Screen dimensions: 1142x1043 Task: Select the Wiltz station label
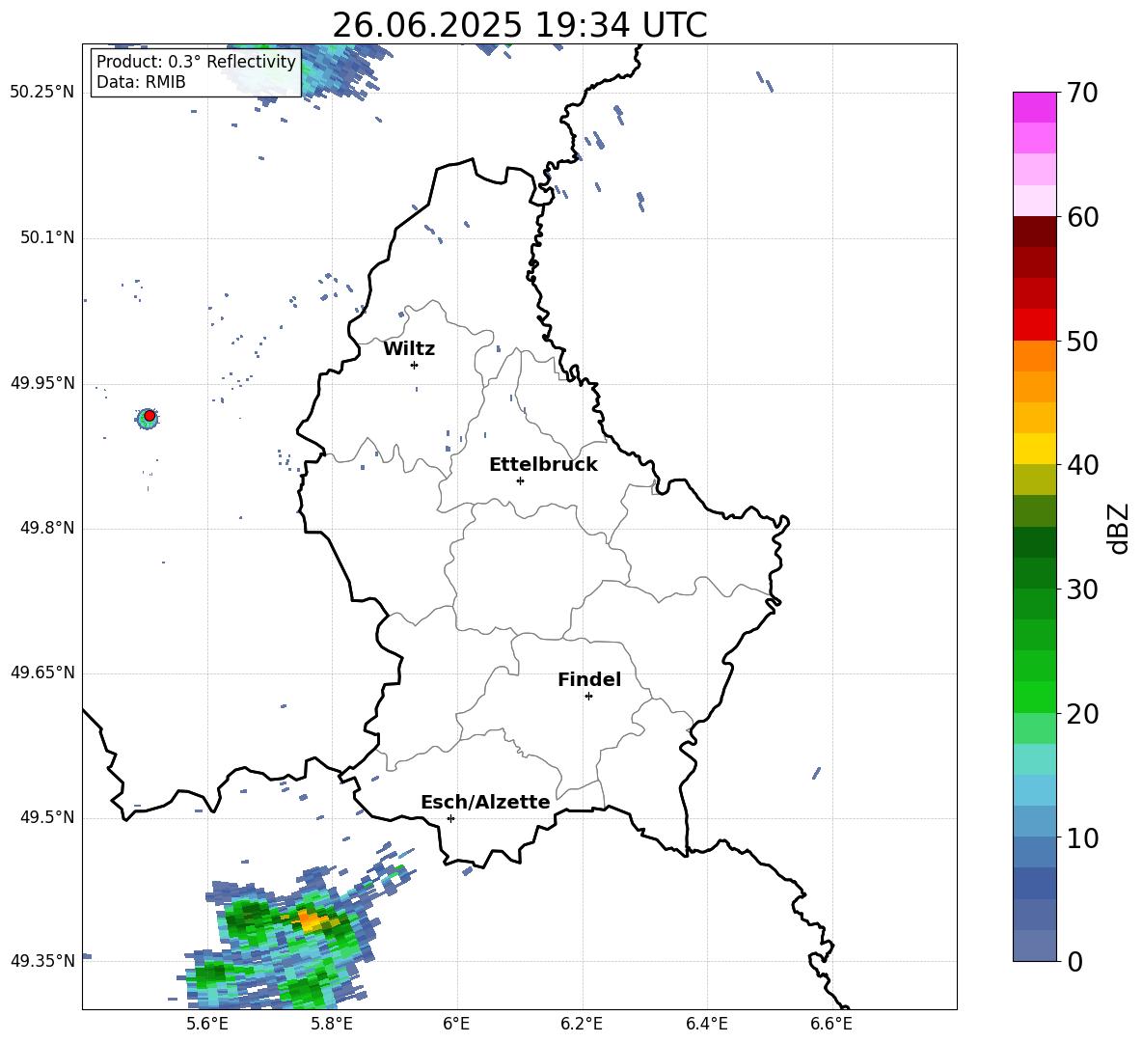(x=409, y=349)
